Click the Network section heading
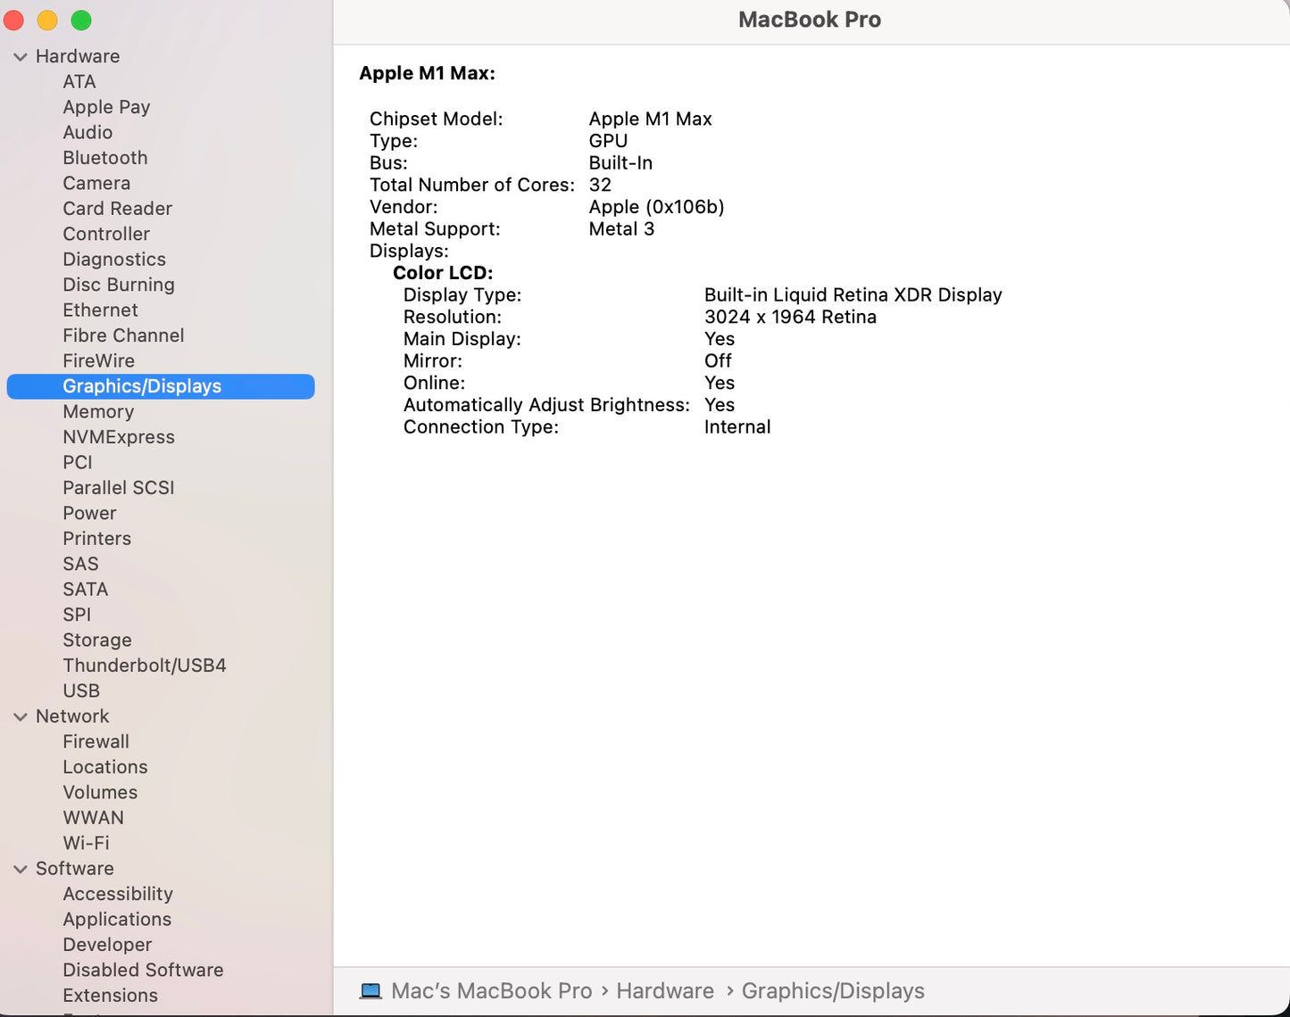Image resolution: width=1290 pixels, height=1017 pixels. point(72,717)
